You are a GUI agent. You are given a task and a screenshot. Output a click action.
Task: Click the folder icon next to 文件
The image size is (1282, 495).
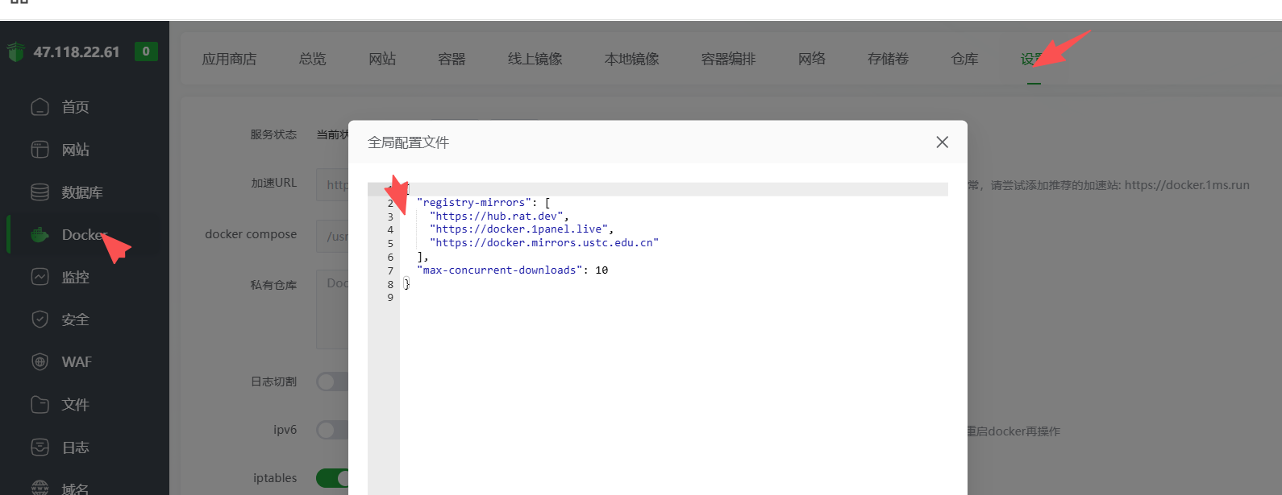[40, 405]
